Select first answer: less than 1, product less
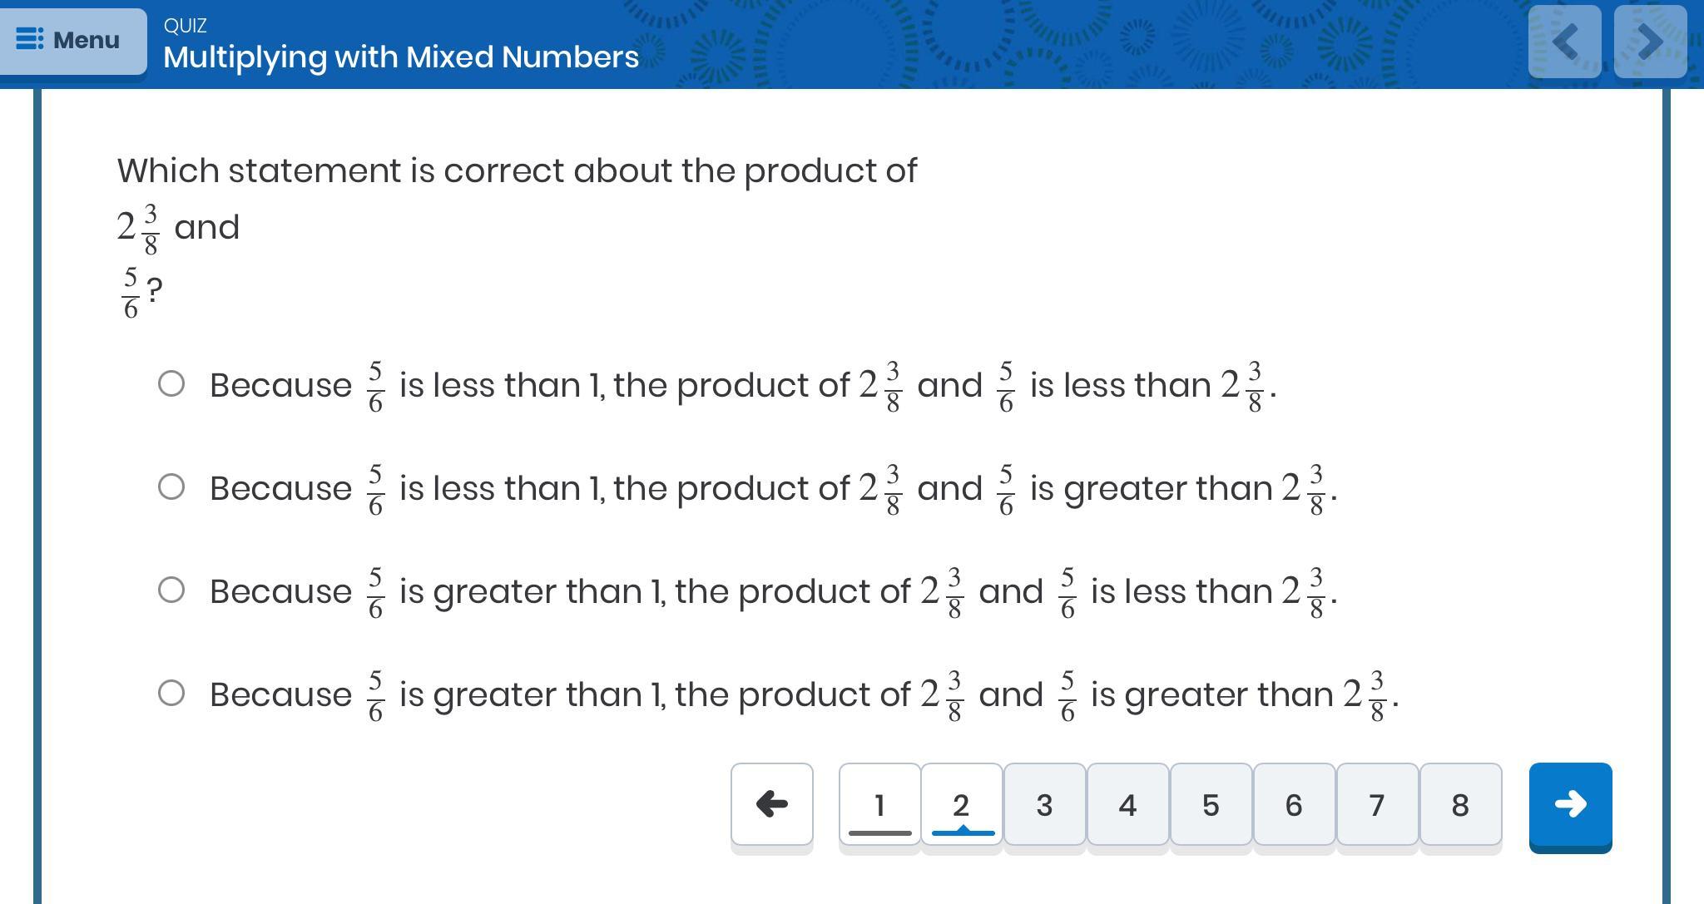The width and height of the screenshot is (1704, 904). coord(171,384)
